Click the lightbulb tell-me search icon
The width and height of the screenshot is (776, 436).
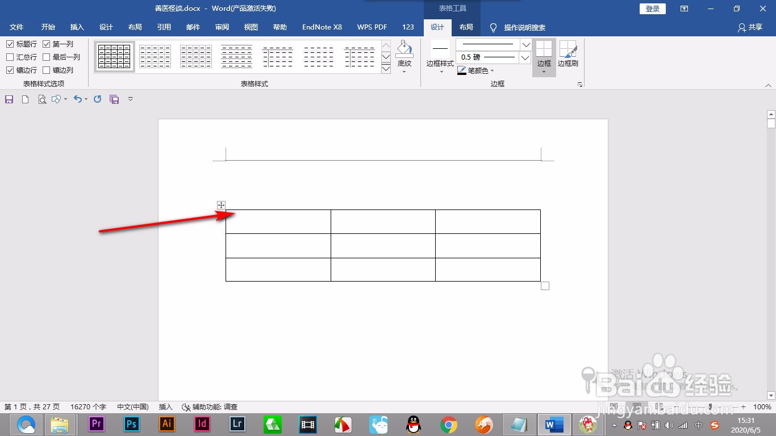click(493, 27)
